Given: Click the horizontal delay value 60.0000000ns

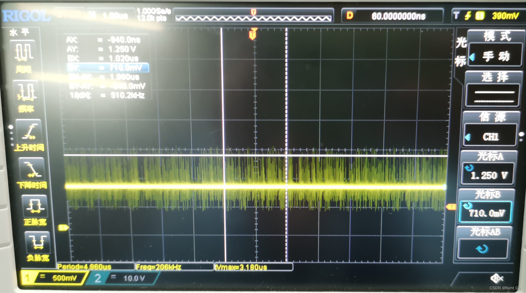Looking at the screenshot, I should pyautogui.click(x=398, y=16).
